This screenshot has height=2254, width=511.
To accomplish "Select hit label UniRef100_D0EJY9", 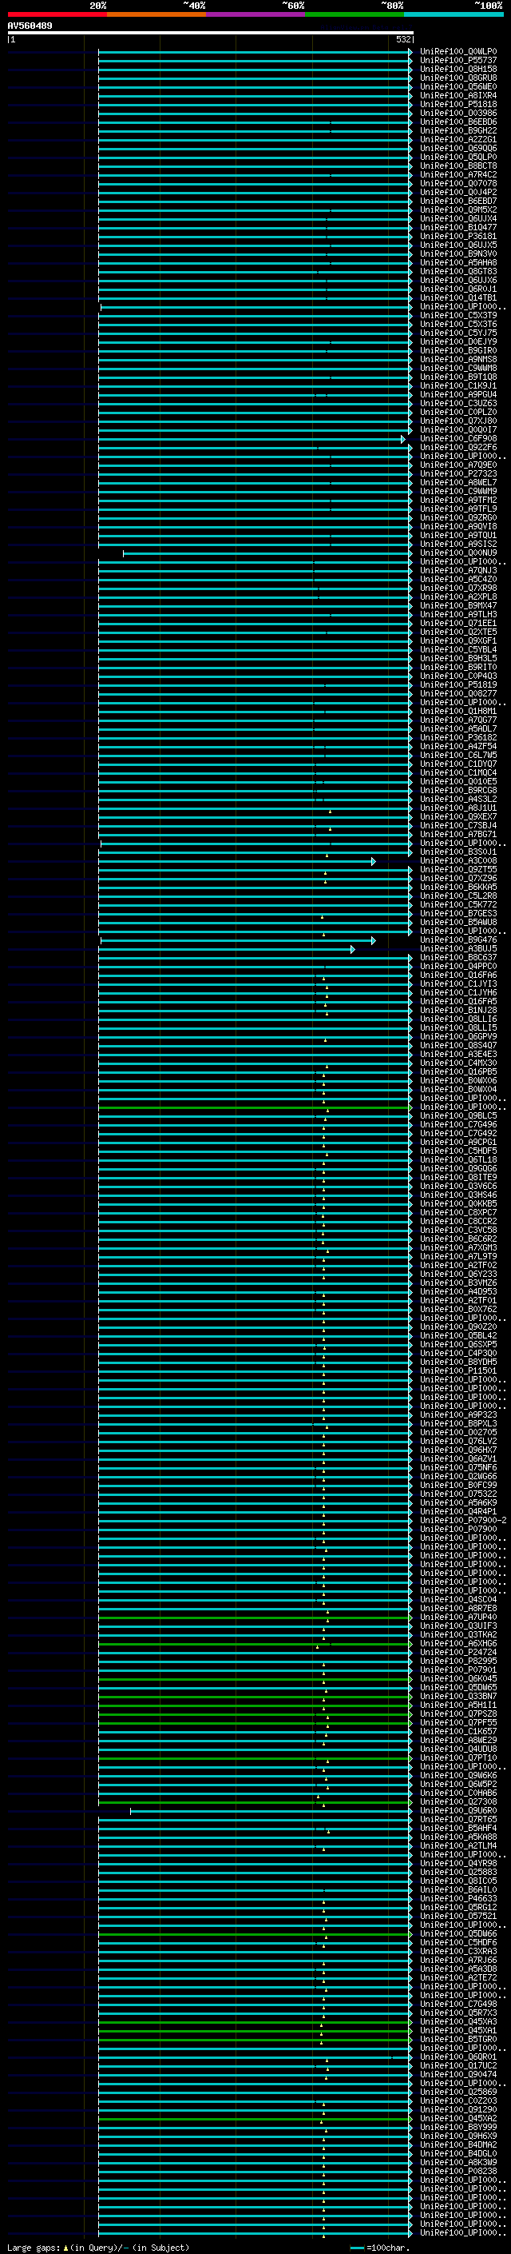I will point(458,342).
